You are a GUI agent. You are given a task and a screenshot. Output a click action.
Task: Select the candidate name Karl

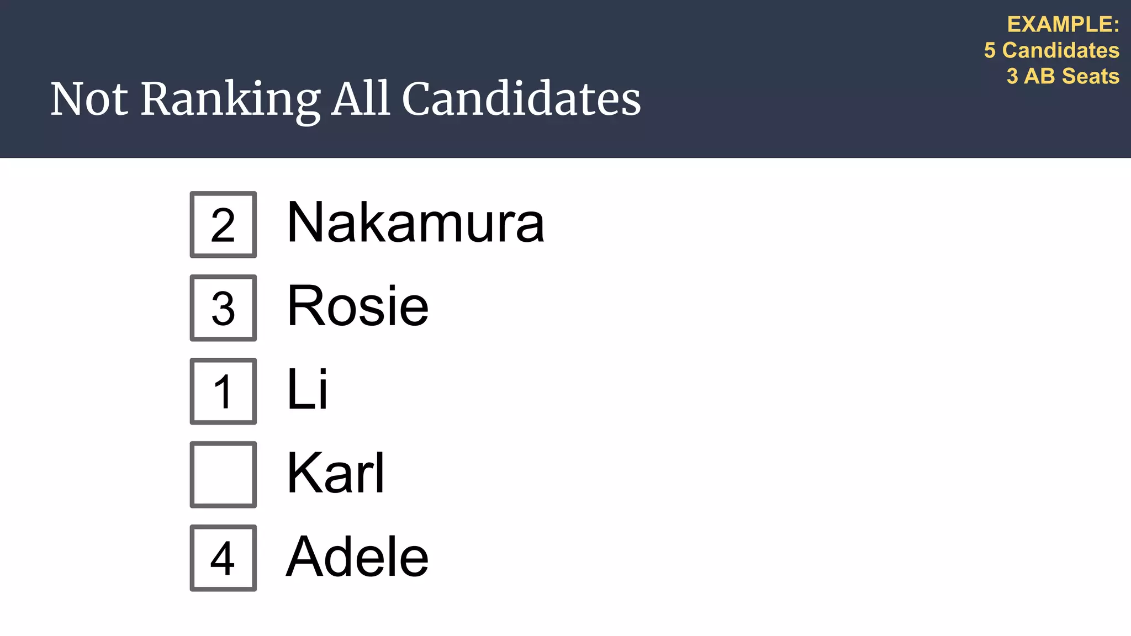(x=336, y=473)
